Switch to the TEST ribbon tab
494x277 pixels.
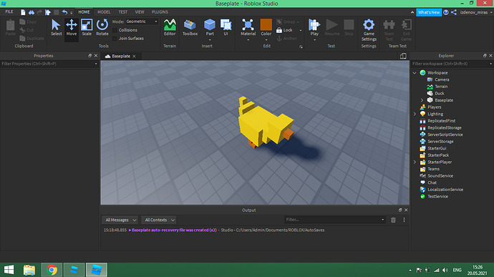pyautogui.click(x=123, y=12)
